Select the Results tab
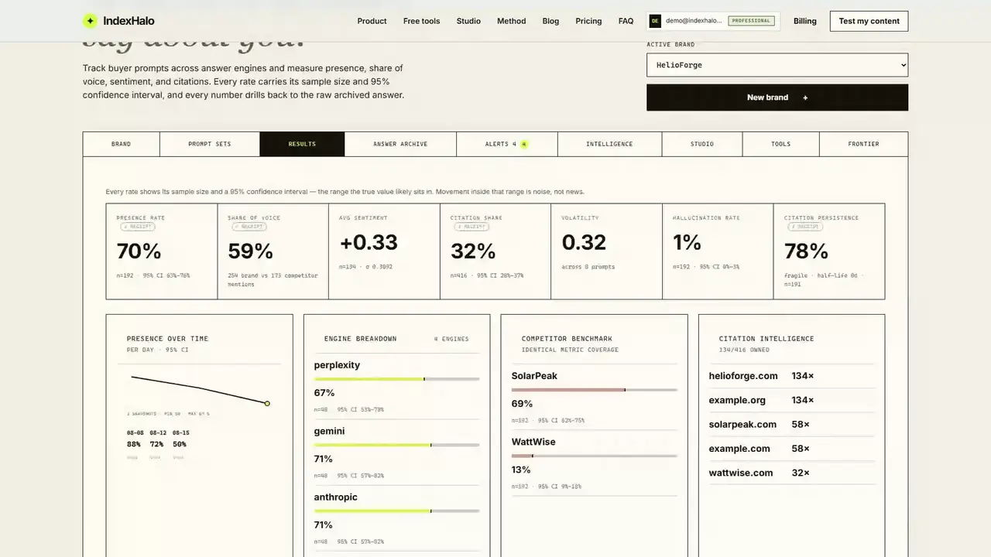Viewport: 991px width, 557px height. pos(302,144)
